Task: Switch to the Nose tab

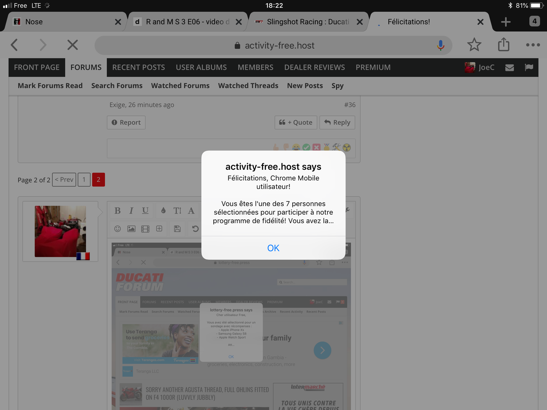Action: click(65, 22)
